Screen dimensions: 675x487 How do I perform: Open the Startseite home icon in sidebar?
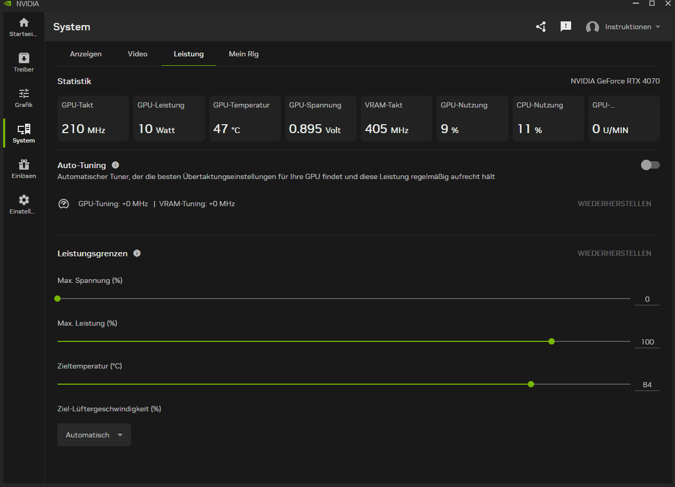23,23
